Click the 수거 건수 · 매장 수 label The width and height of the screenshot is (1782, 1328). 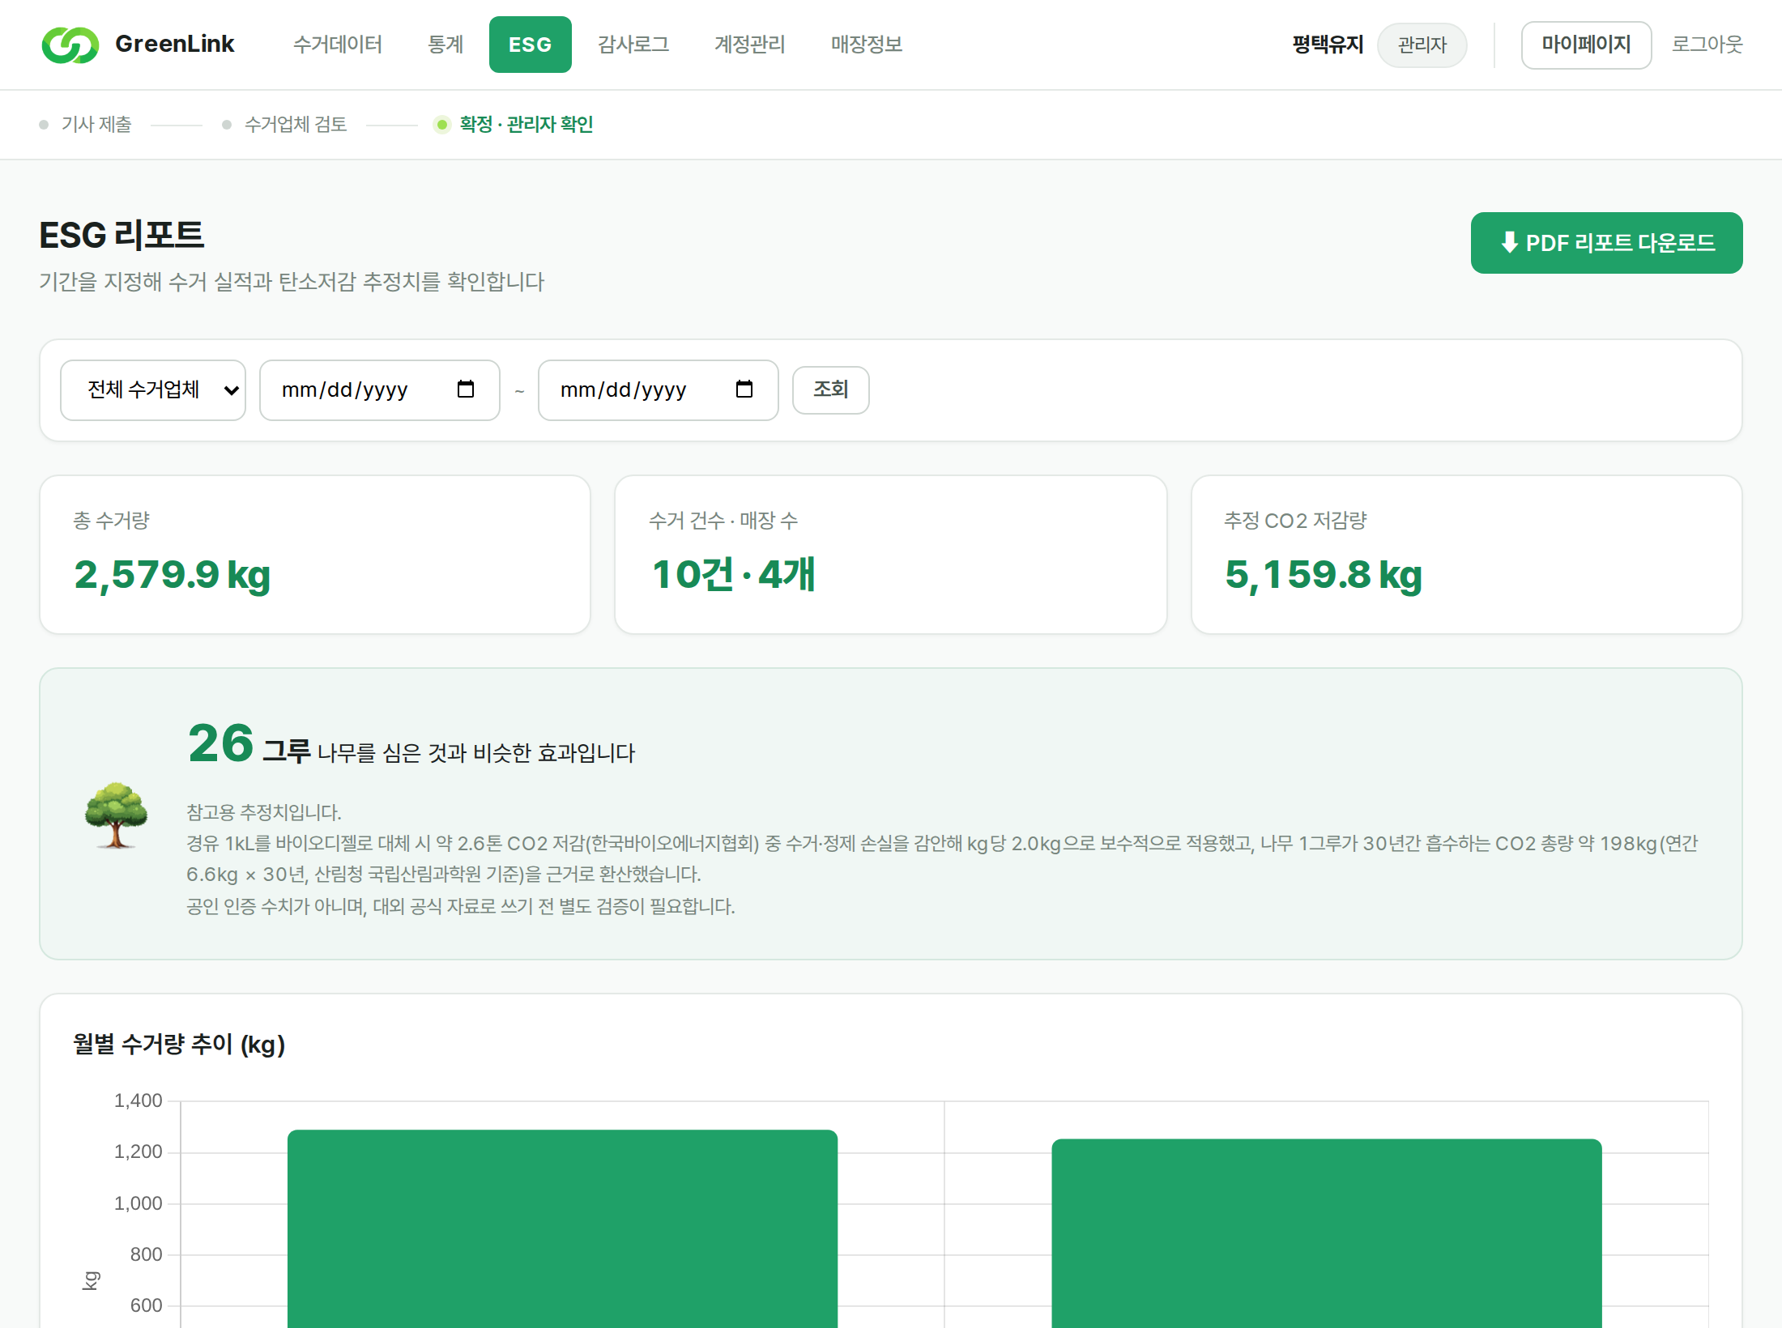click(x=723, y=520)
